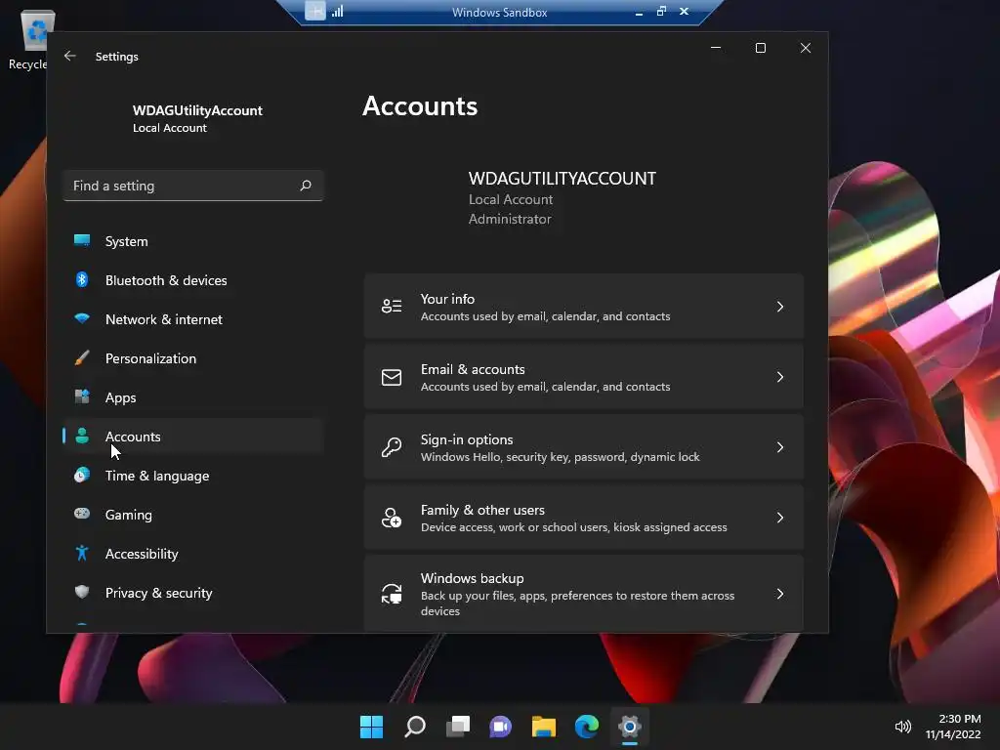1000x750 pixels.
Task: Go to Personalization settings
Action: [193, 358]
